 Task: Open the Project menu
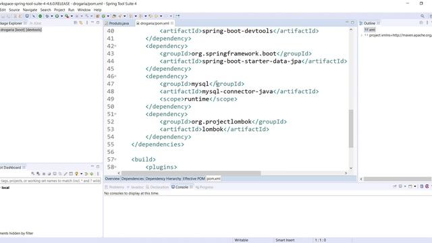(59, 9)
